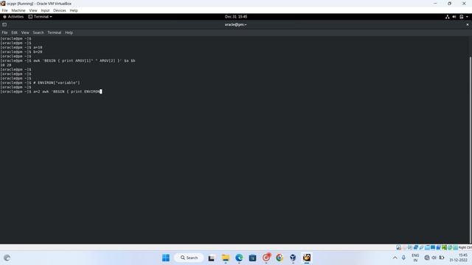The width and height of the screenshot is (472, 265).
Task: Open the VirtualBox File menu
Action: click(4, 10)
